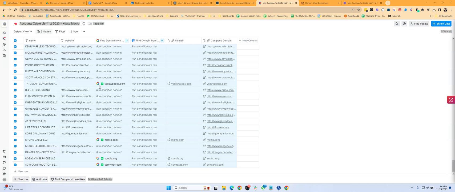Screen dimensions: 455x192
Task: Switch to the LinkedIn Feed tab
Action: [150, 3]
